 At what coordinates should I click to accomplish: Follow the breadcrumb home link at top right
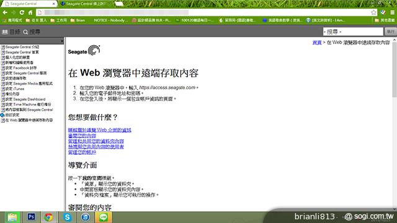(x=317, y=43)
